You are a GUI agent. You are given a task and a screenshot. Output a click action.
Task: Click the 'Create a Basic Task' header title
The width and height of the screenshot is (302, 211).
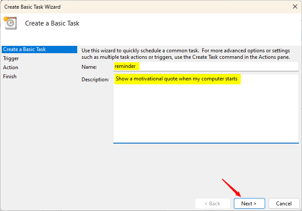(x=52, y=23)
